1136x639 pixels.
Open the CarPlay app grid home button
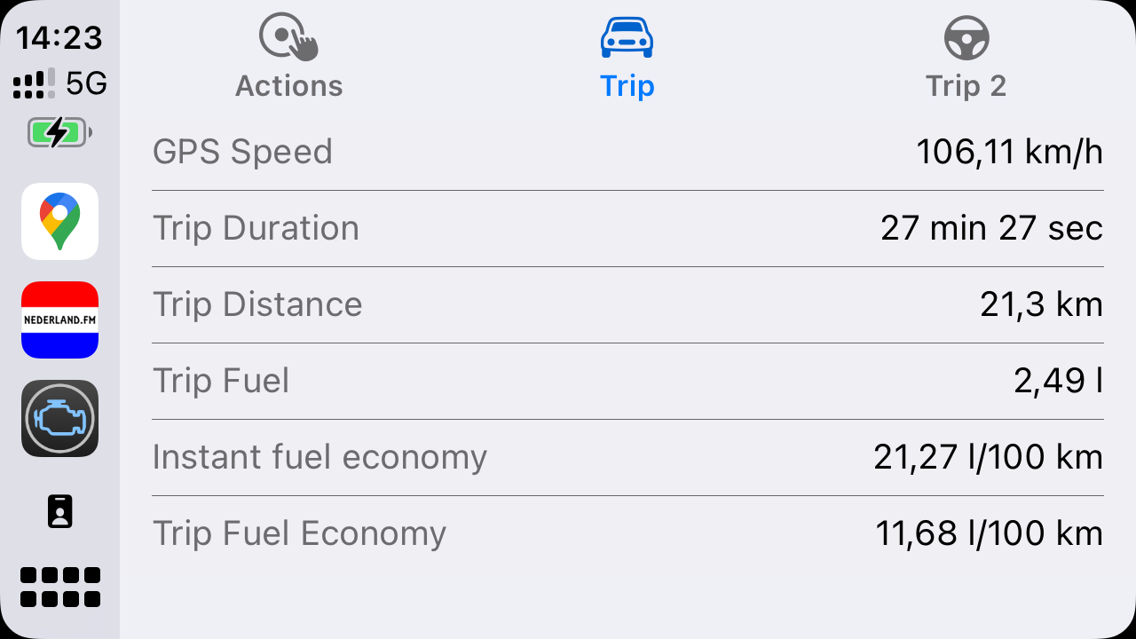coord(59,587)
